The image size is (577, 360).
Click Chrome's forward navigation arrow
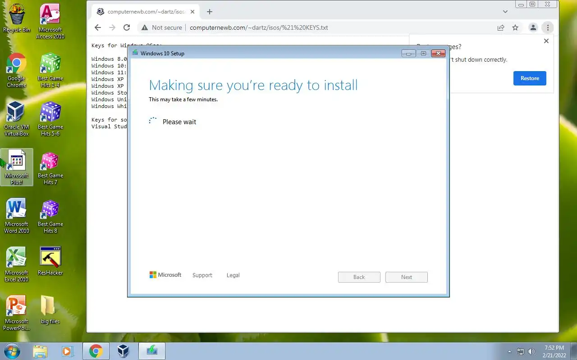coord(112,27)
